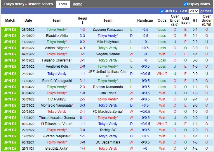Click the Odds column header
Screen dimensions: 214x152
click(162, 21)
